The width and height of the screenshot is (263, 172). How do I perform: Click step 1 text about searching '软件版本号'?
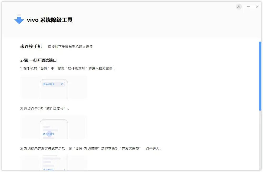pos(67,69)
